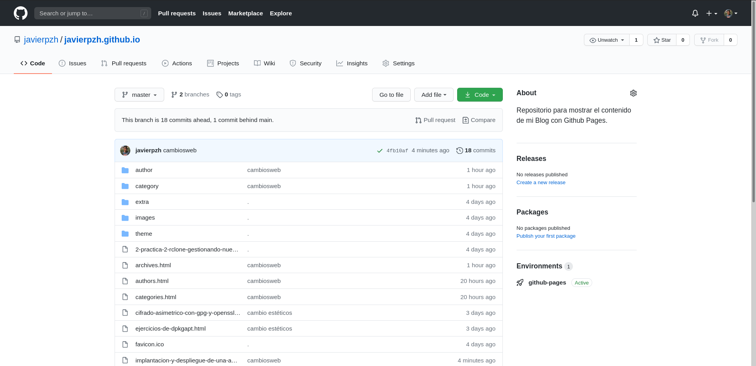Open the Compare link

(x=479, y=120)
